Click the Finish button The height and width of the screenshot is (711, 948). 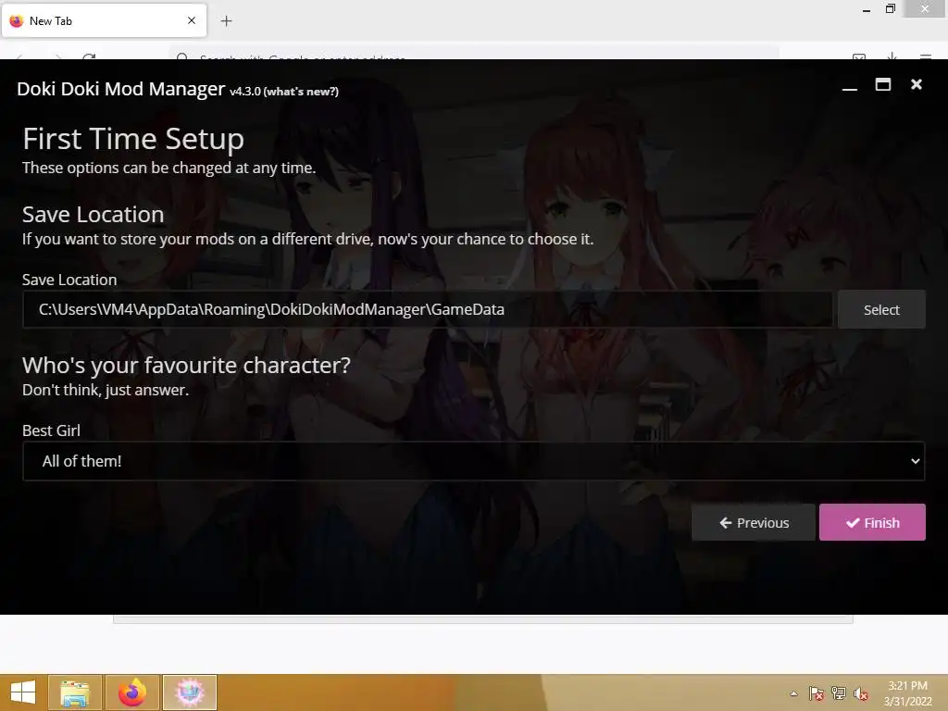click(872, 522)
